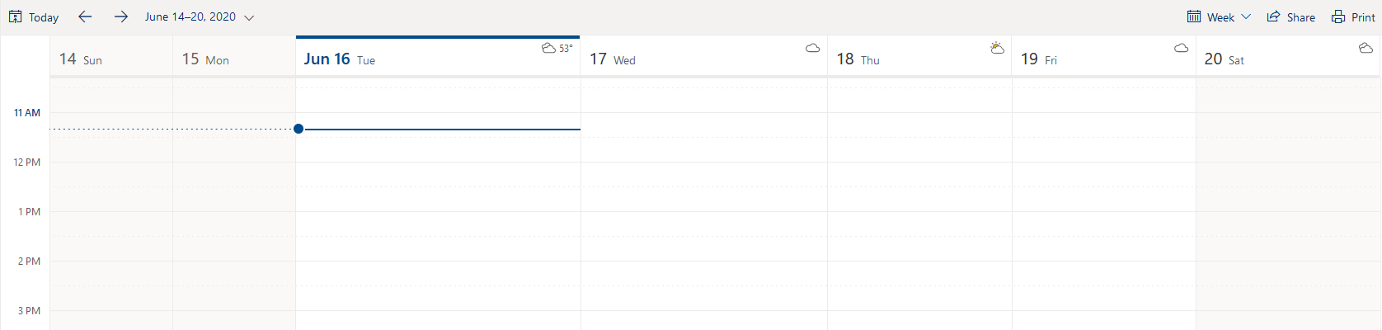Click the Jun 16 Tue header
Screen dimensions: 1382x330
(x=438, y=56)
